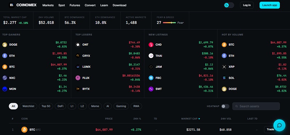Click the CRYX coin icon

(x=78, y=56)
